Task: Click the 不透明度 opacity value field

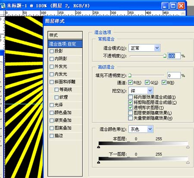Action: coord(174,56)
